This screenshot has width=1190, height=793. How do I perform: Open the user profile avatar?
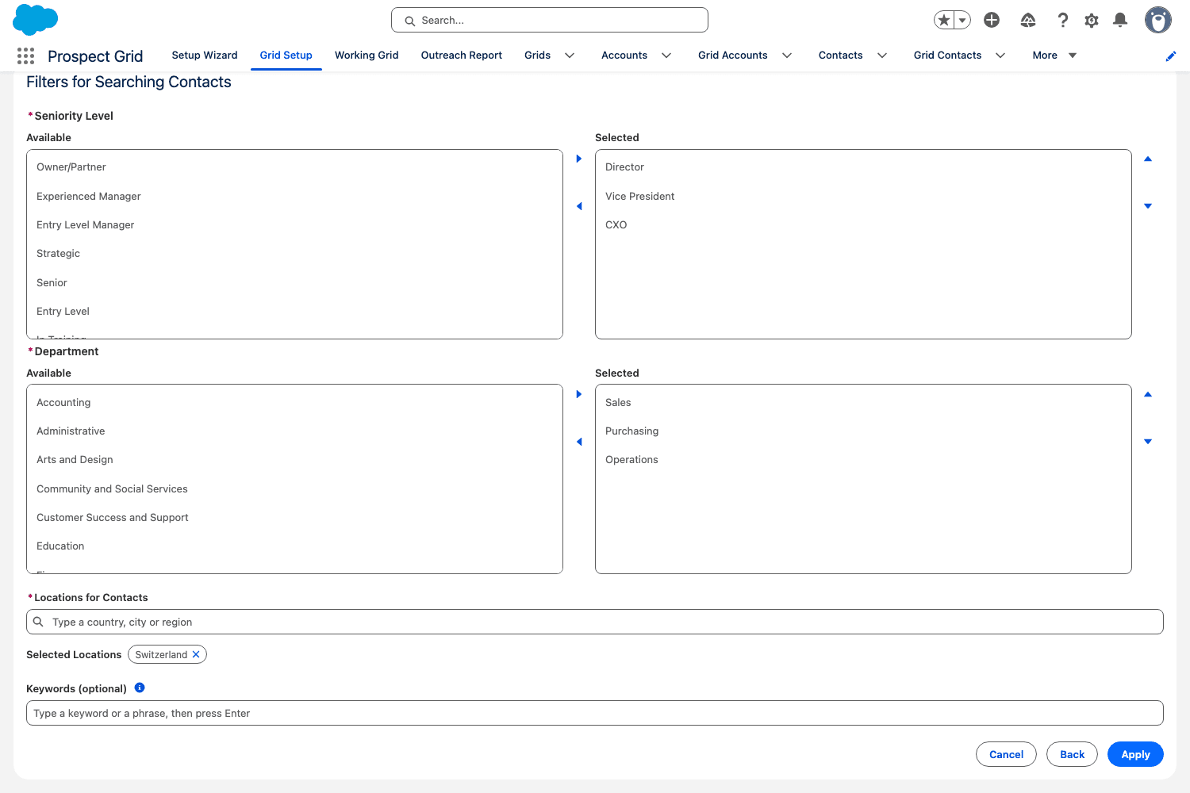1158,20
